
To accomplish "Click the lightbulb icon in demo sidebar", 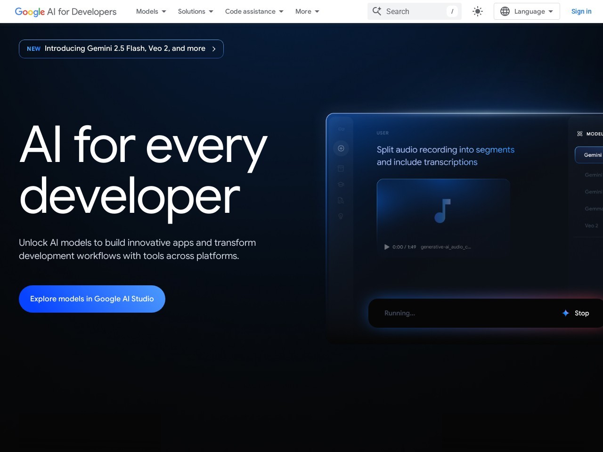I will click(341, 217).
